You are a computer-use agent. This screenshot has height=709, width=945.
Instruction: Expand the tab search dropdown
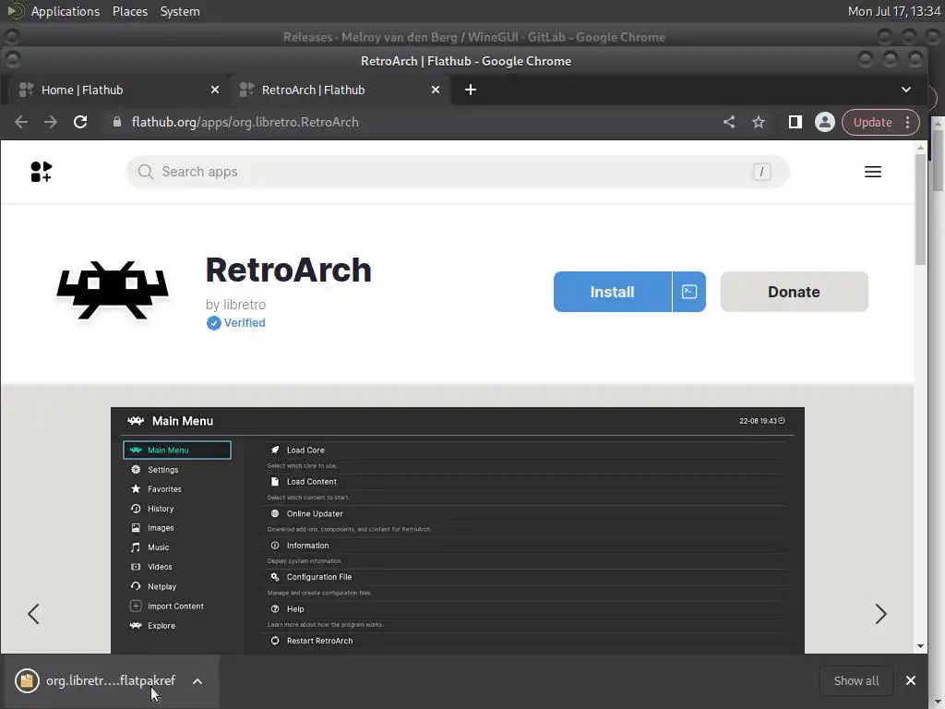(x=906, y=90)
